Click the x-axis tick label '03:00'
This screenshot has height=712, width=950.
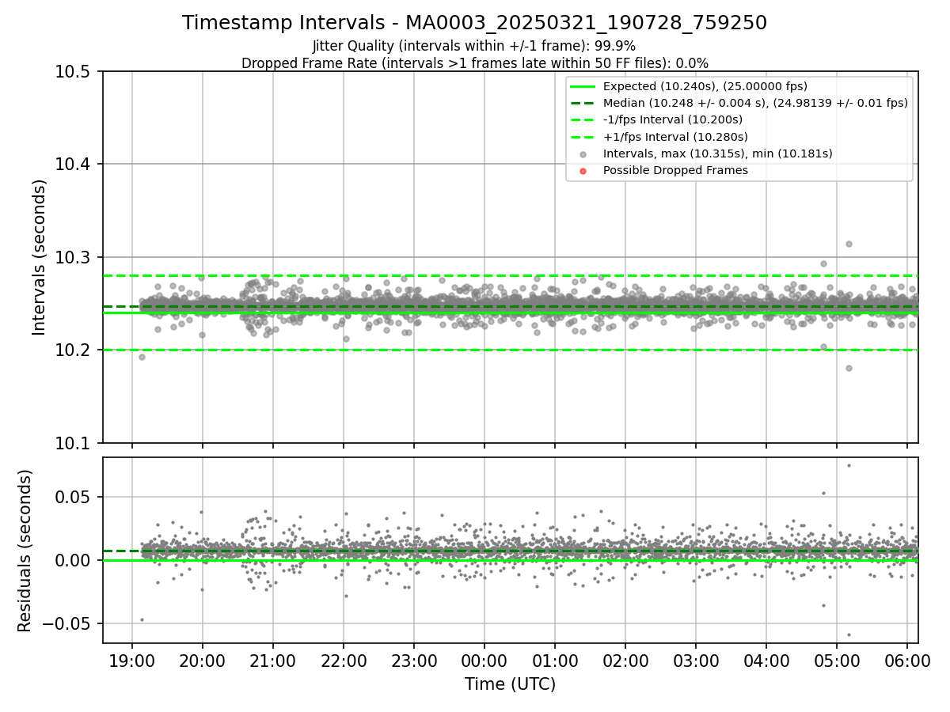(x=695, y=661)
